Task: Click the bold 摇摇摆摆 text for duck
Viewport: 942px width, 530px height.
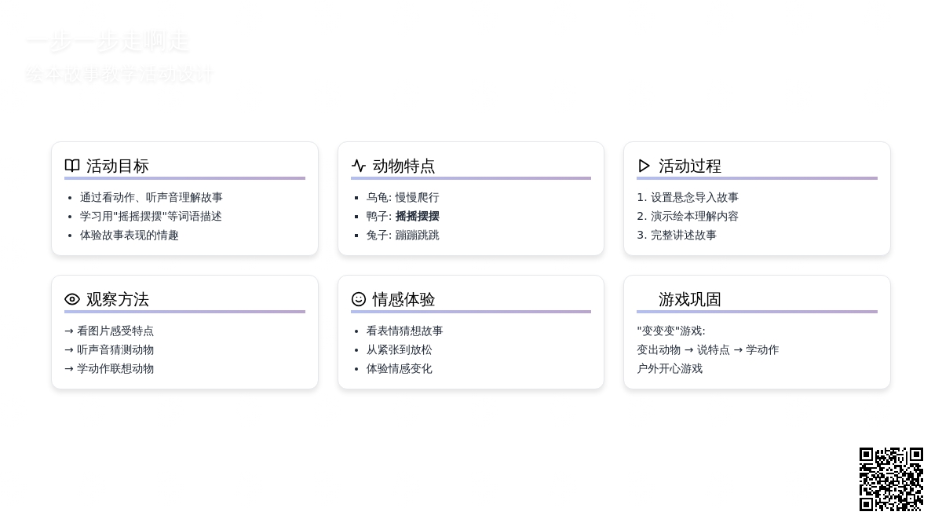Action: tap(417, 216)
